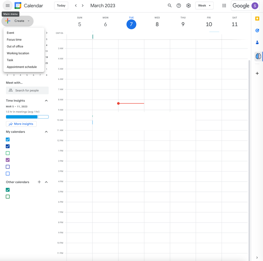Choose Appointment schedule from Create menu
The image size is (263, 261).
[22, 67]
